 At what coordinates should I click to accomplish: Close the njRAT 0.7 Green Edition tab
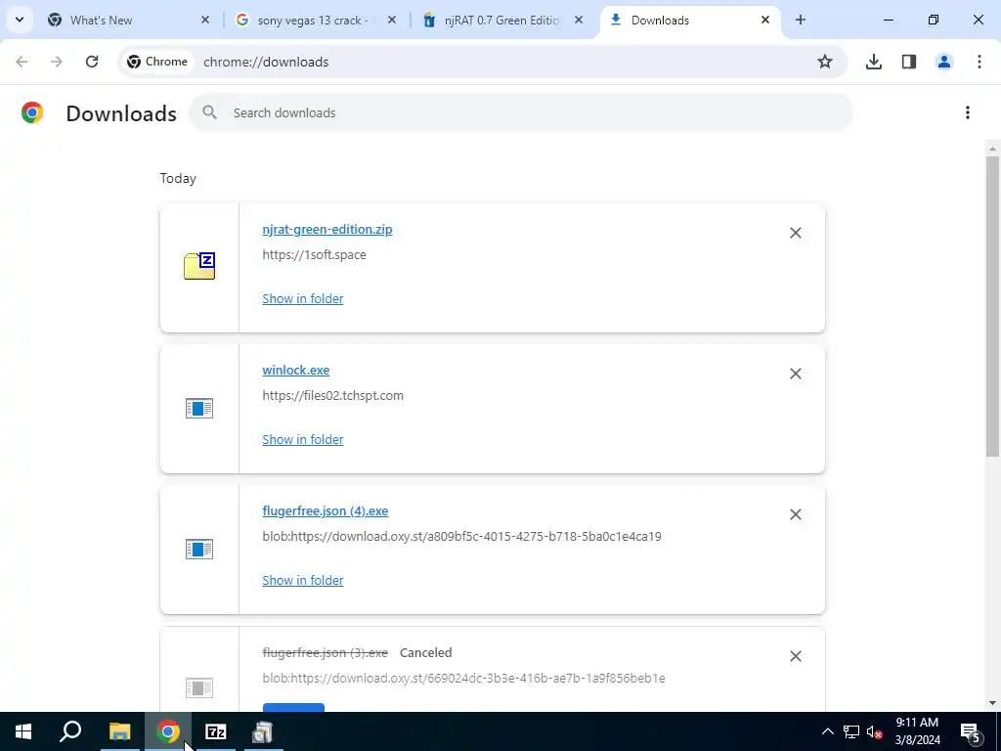coord(579,21)
